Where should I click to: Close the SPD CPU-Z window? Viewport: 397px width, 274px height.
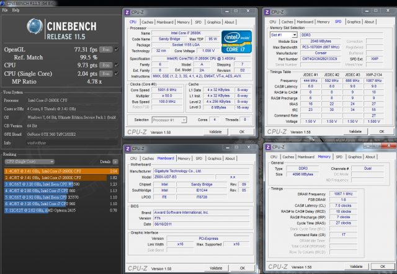pyautogui.click(x=388, y=11)
